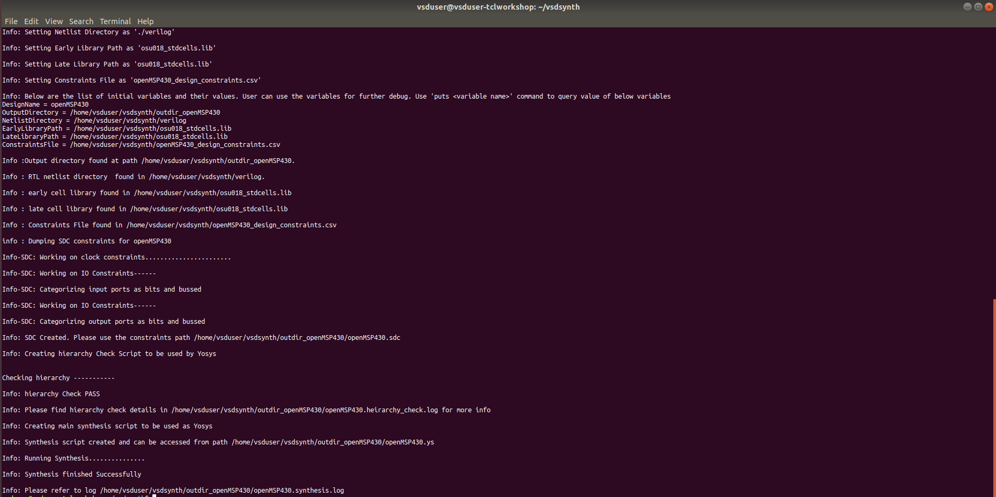Open the Edit menu
The width and height of the screenshot is (996, 497).
click(31, 21)
